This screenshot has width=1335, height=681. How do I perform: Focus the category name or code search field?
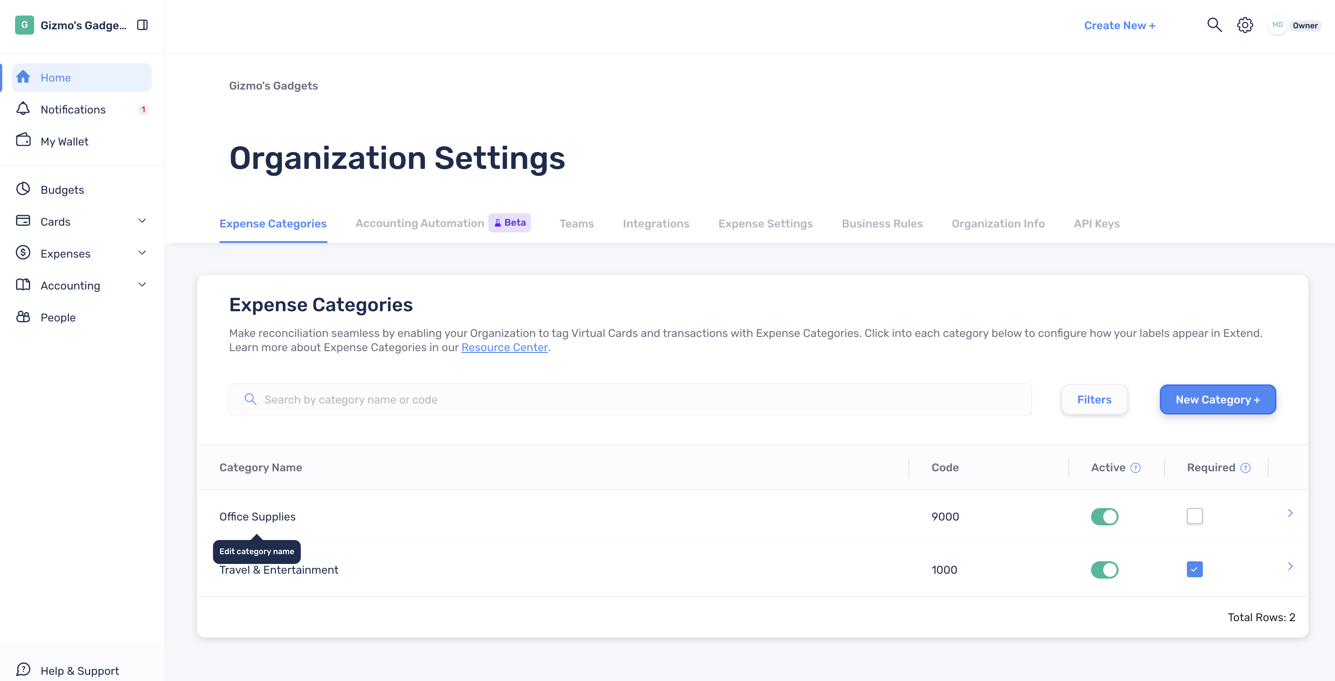[x=630, y=399]
